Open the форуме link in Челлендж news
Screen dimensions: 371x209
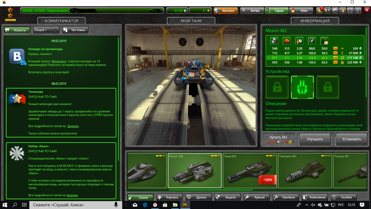[73, 126]
